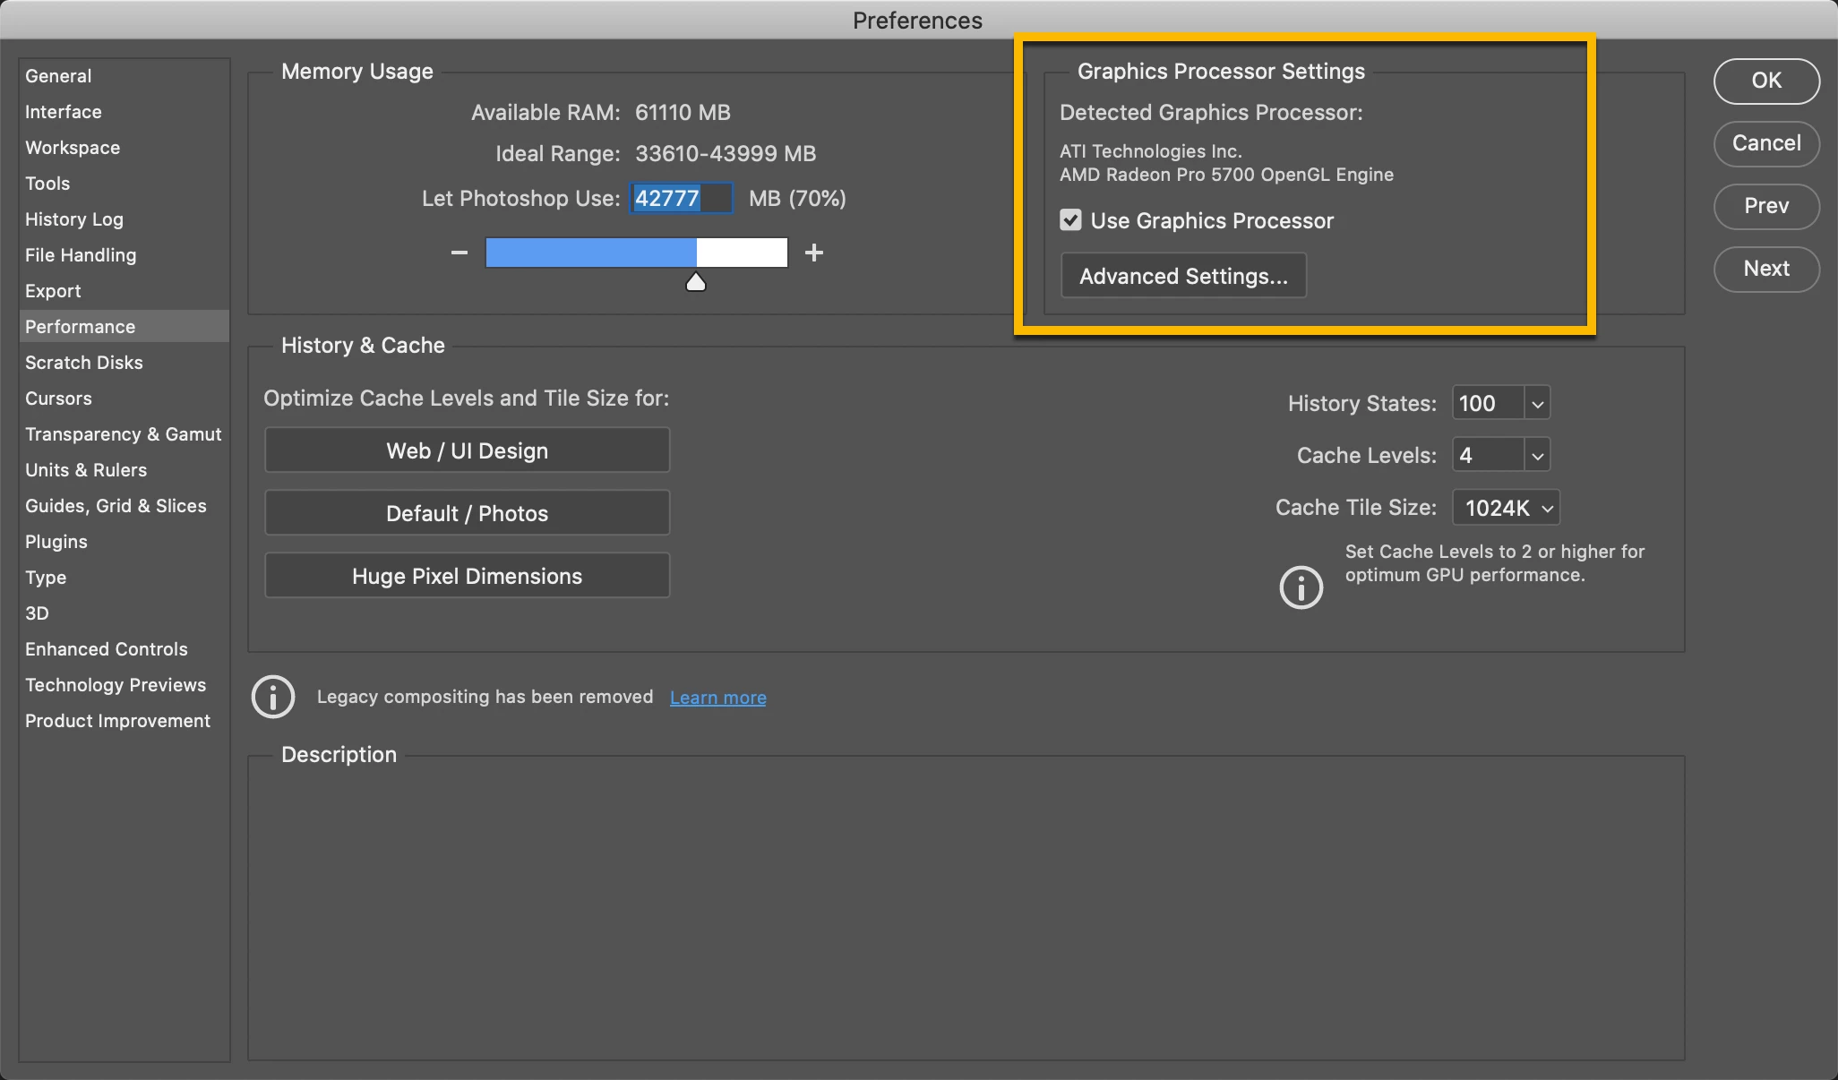This screenshot has width=1838, height=1080.
Task: Click the minus icon to decrease memory
Action: [459, 253]
